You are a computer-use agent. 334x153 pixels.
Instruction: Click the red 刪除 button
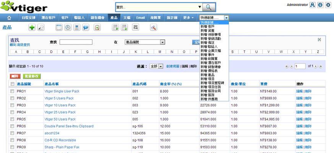(15, 76)
